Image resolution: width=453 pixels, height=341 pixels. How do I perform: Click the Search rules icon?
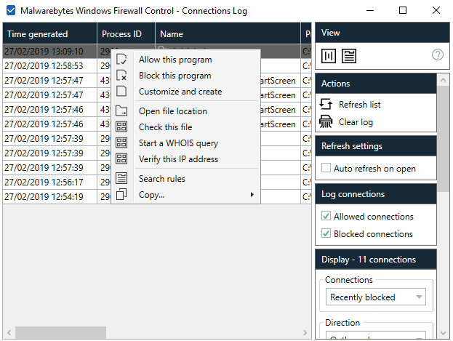pyautogui.click(x=121, y=178)
